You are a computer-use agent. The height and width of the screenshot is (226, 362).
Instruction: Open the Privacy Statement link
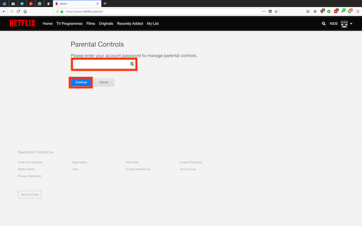[x=29, y=176]
